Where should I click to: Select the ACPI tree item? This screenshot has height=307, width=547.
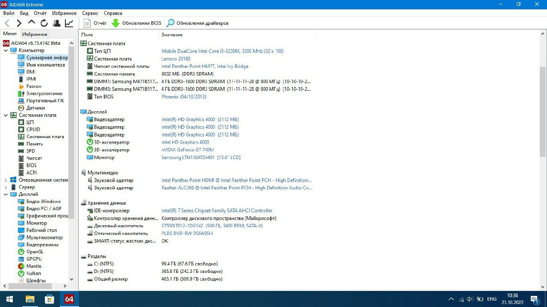pyautogui.click(x=27, y=173)
